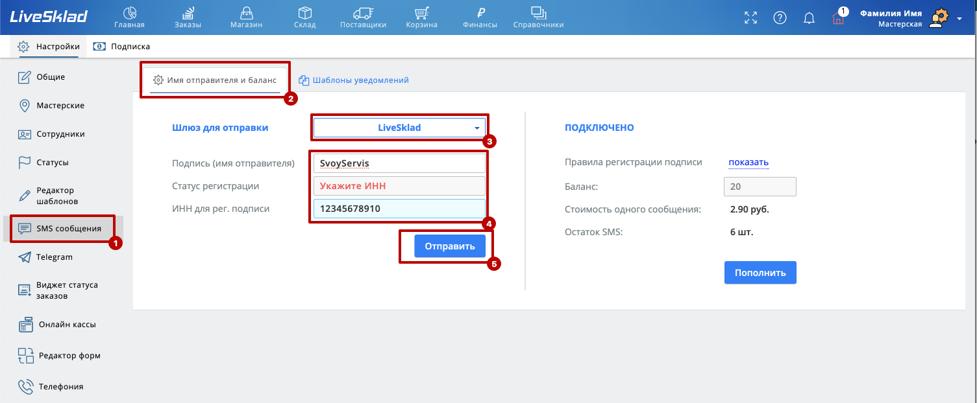The width and height of the screenshot is (977, 403).
Task: Click the user avatar gear icon
Action: click(x=937, y=18)
